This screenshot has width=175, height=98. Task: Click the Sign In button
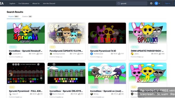[x=168, y=4]
